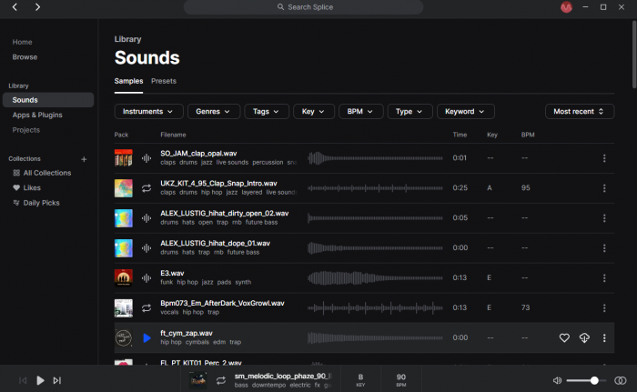The width and height of the screenshot is (637, 392).
Task: Click the add collection plus icon
Action: [x=84, y=158]
